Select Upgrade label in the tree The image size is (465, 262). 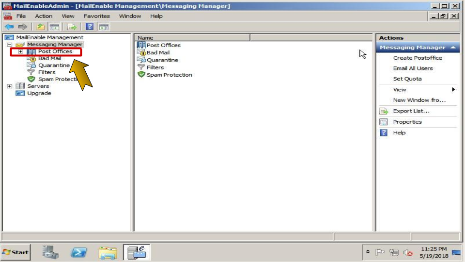(x=39, y=93)
